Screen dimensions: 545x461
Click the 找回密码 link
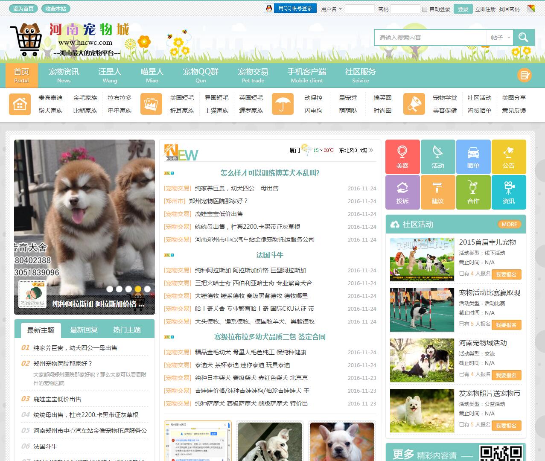coord(509,9)
